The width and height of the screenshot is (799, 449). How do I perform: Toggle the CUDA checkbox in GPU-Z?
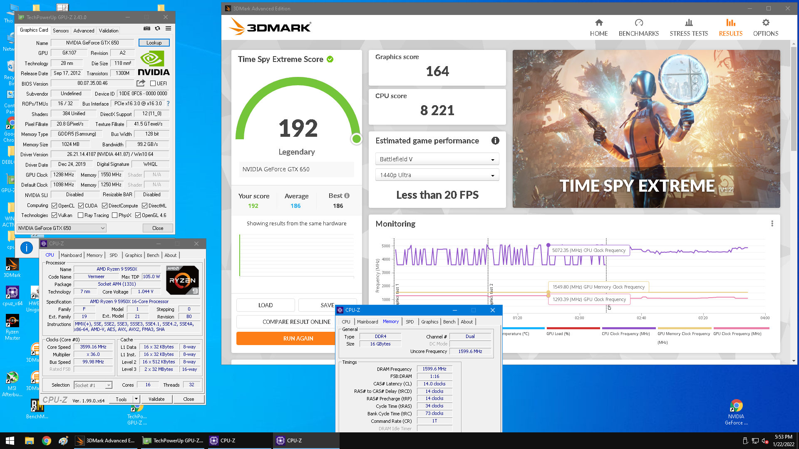tap(81, 205)
